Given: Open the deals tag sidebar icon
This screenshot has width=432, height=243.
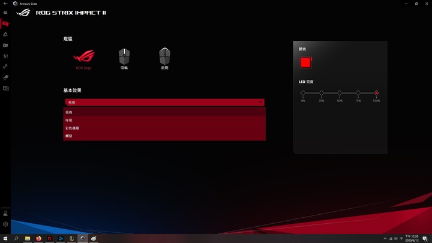Looking at the screenshot, I should (x=5, y=77).
